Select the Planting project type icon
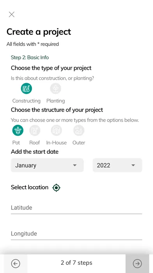Image resolution: width=153 pixels, height=273 pixels. tap(56, 88)
